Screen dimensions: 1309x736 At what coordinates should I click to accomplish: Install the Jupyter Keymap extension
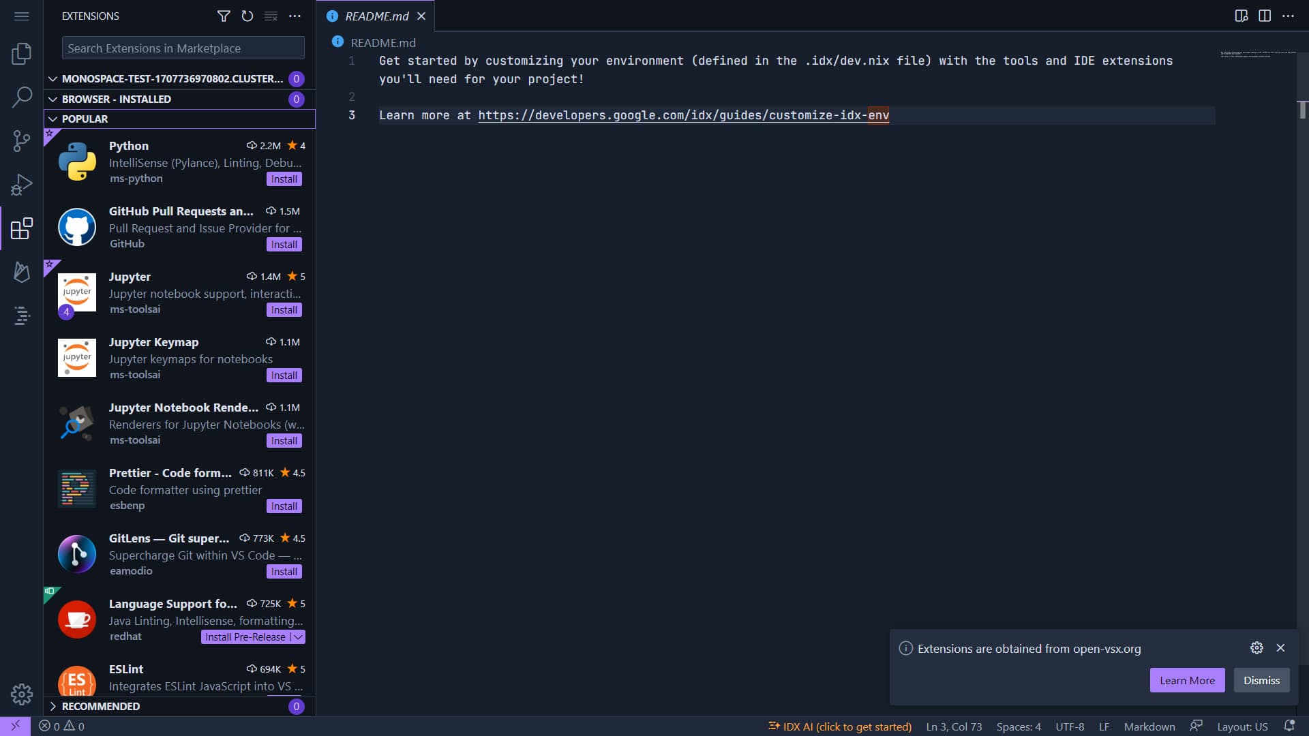pyautogui.click(x=284, y=375)
